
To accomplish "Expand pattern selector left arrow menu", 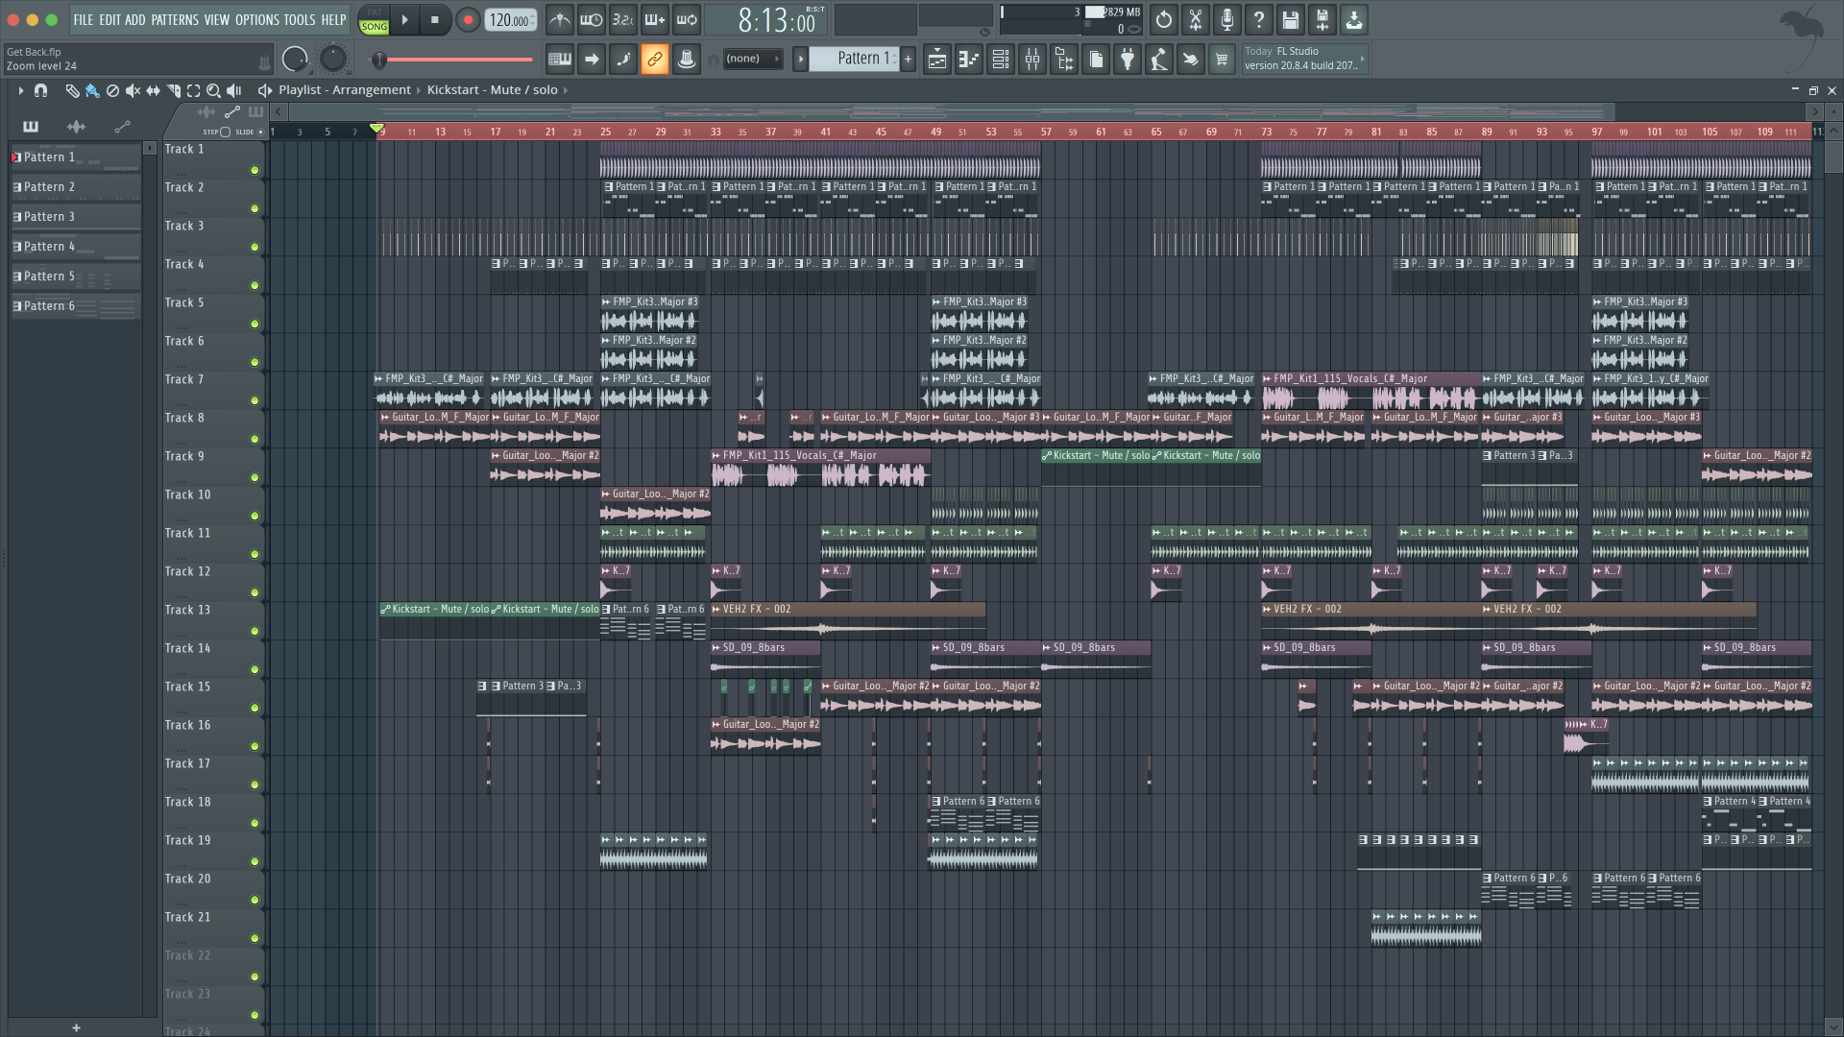I will [800, 59].
